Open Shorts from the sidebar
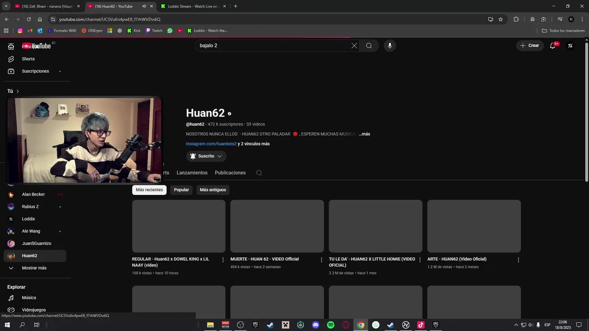The height and width of the screenshot is (331, 589). (35, 59)
